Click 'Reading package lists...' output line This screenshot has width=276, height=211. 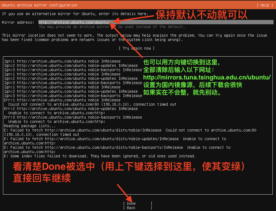tap(30, 126)
